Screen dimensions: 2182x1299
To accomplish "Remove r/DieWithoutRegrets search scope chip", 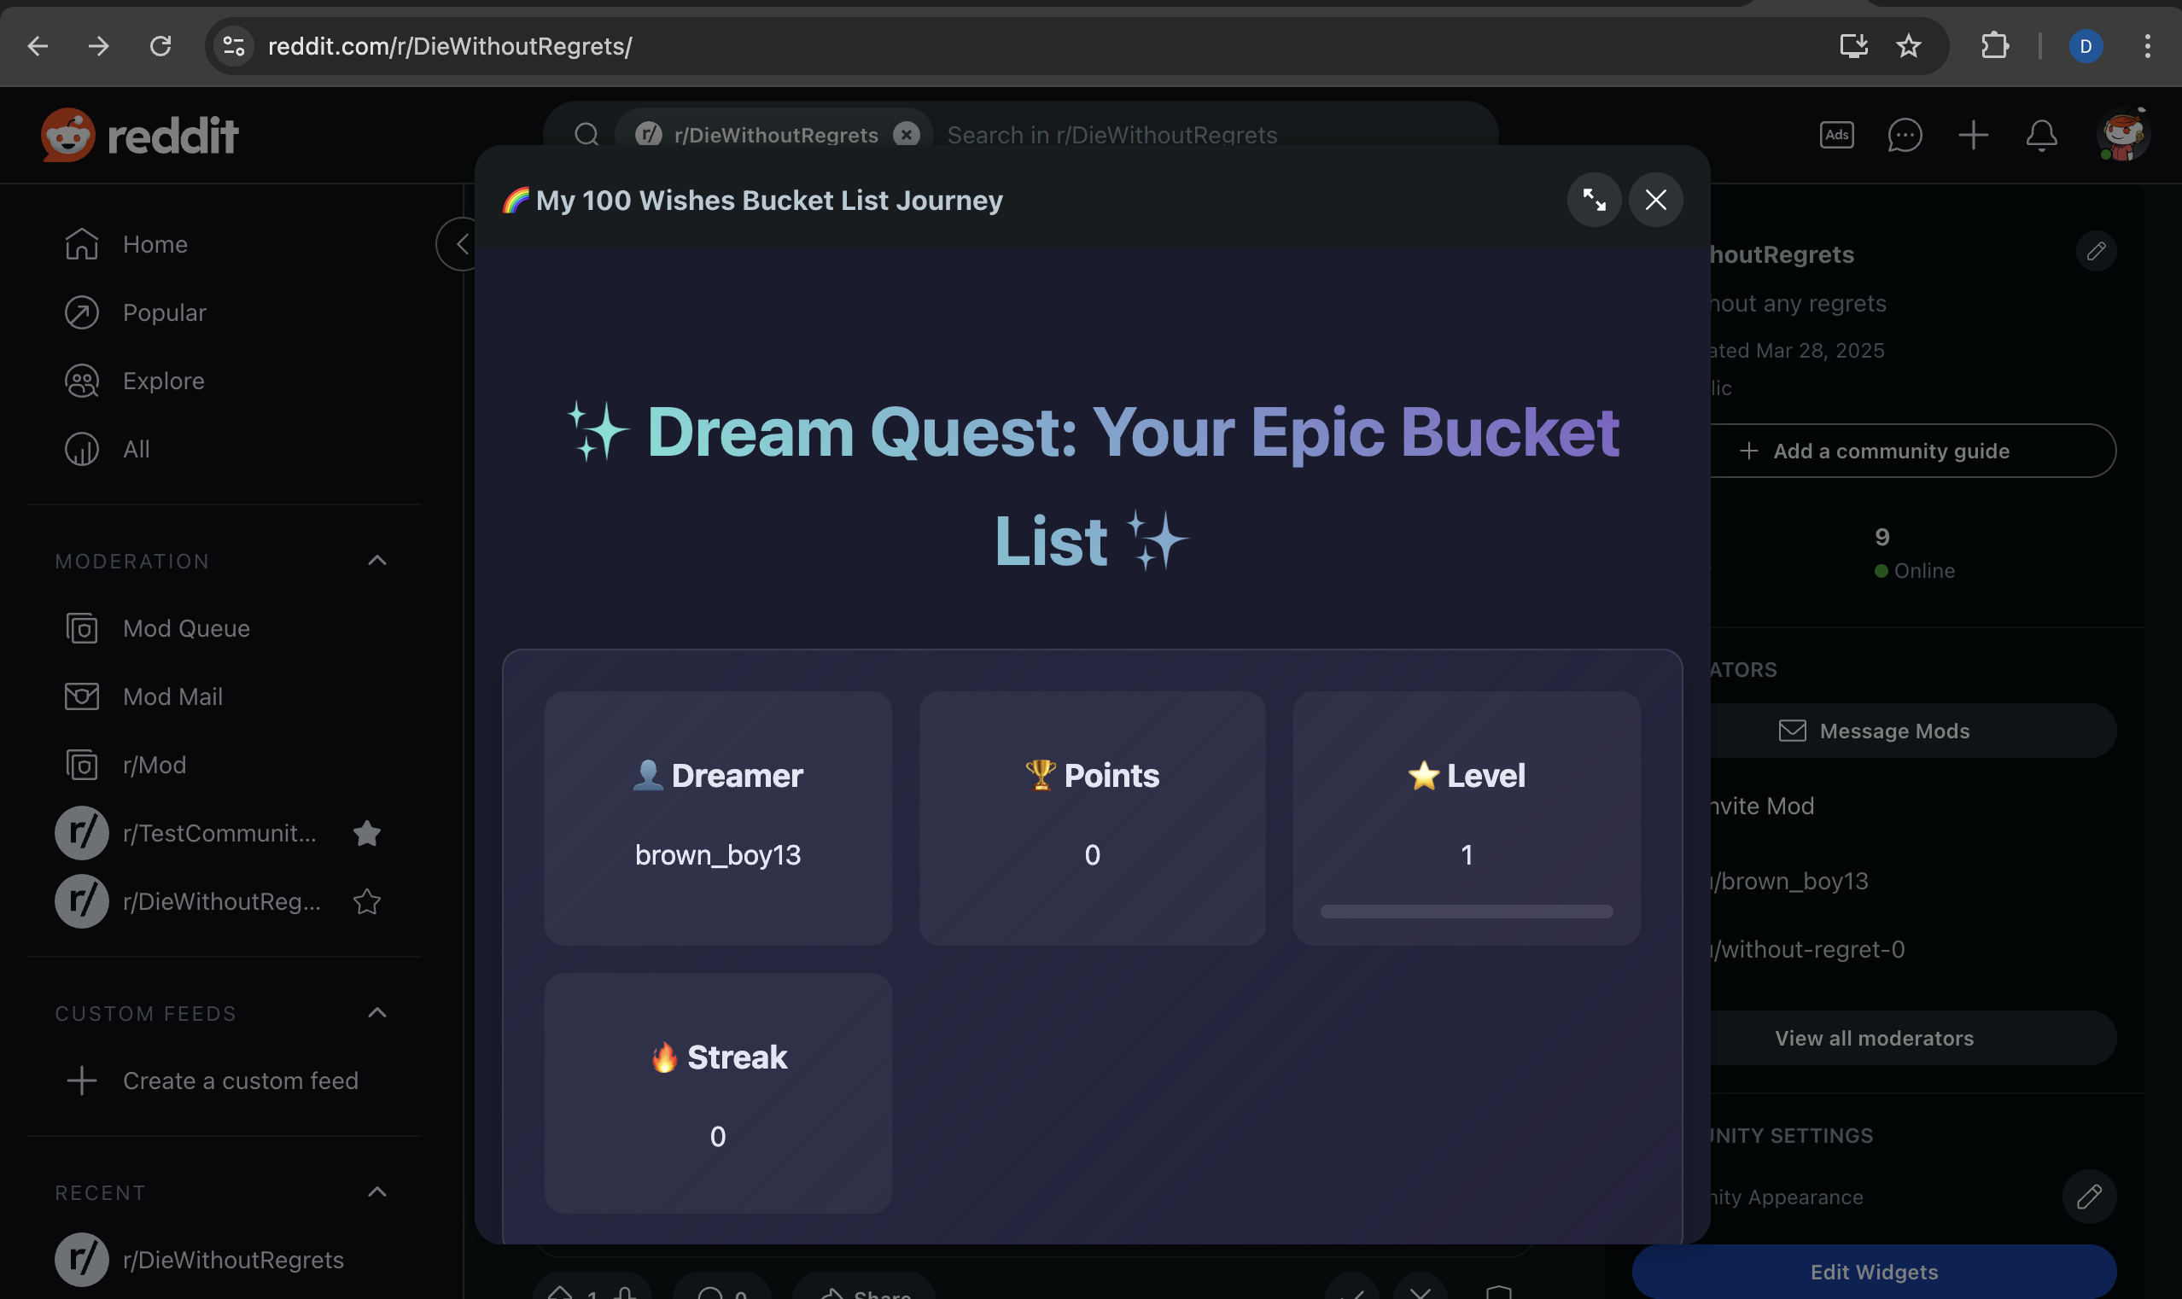I will point(906,135).
